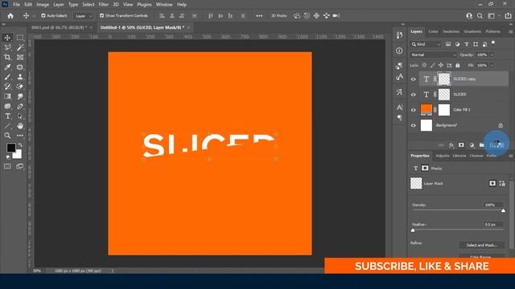Create new fill or adjustment layer icon
The height and width of the screenshot is (289, 515).
click(x=472, y=145)
